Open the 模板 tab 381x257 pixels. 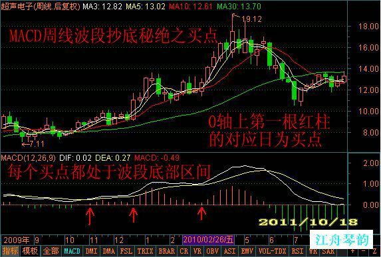(30, 250)
